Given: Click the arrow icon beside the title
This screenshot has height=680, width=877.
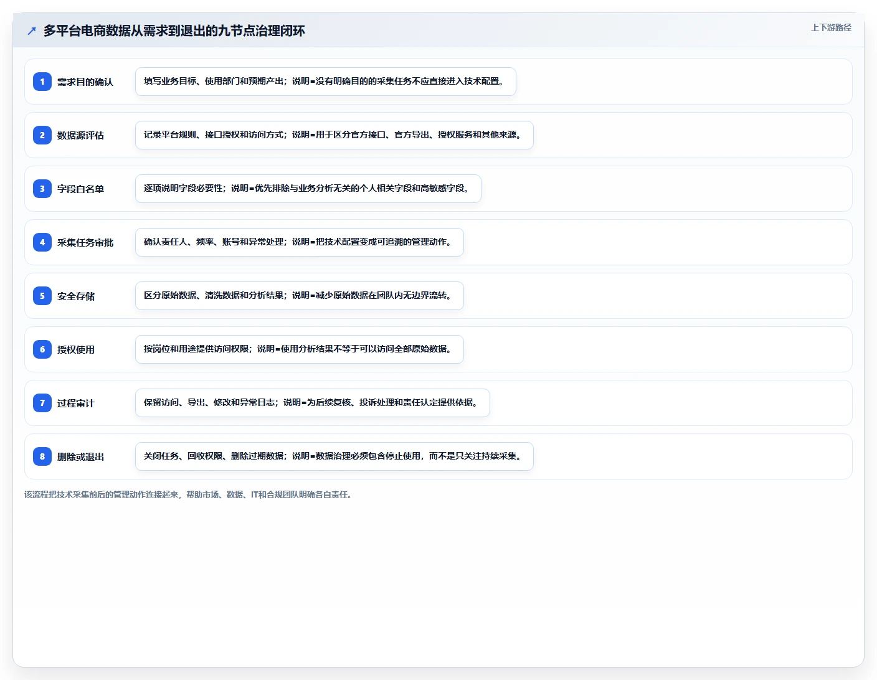Looking at the screenshot, I should coord(32,31).
